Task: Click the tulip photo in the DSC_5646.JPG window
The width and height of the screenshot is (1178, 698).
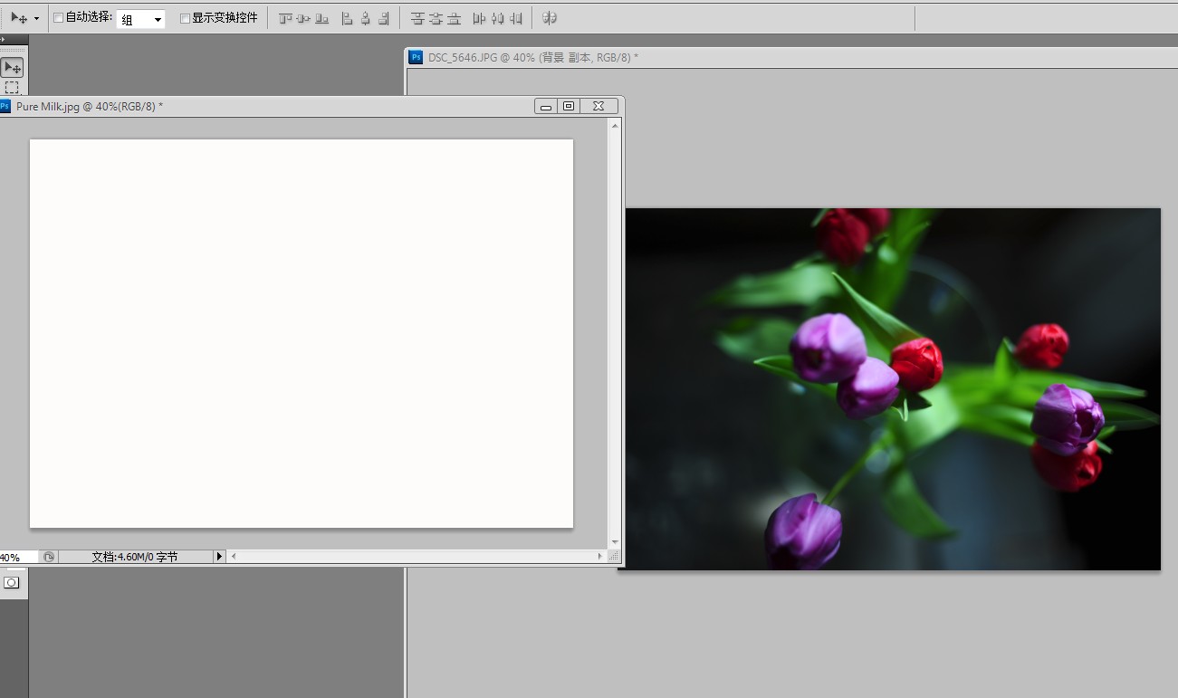Action: pos(892,389)
